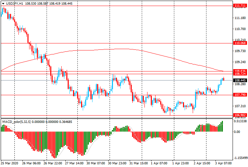
Task: Click the 1 Apr 23:00 time label
Action: (x=180, y=163)
